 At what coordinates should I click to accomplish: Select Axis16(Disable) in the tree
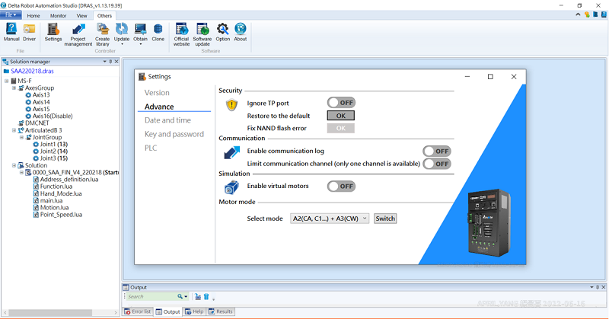(x=53, y=116)
